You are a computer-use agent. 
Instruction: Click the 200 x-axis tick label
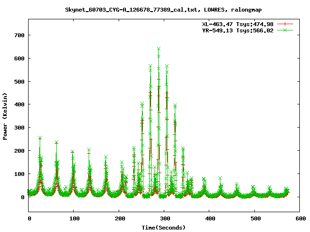pyautogui.click(x=120, y=218)
